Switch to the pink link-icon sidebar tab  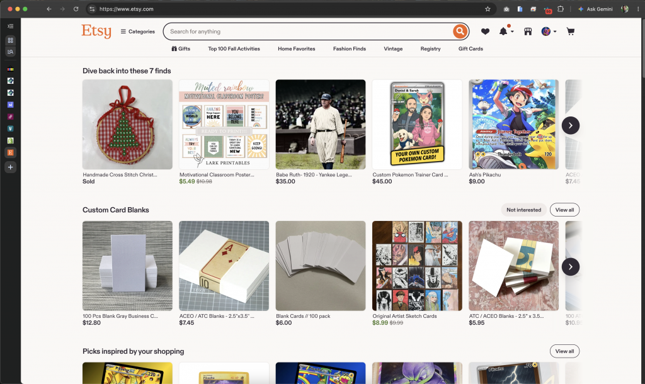click(x=10, y=116)
